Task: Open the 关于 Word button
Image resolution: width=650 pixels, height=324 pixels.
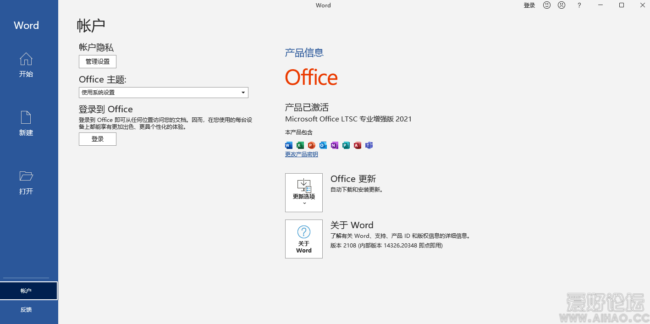Action: click(x=304, y=239)
